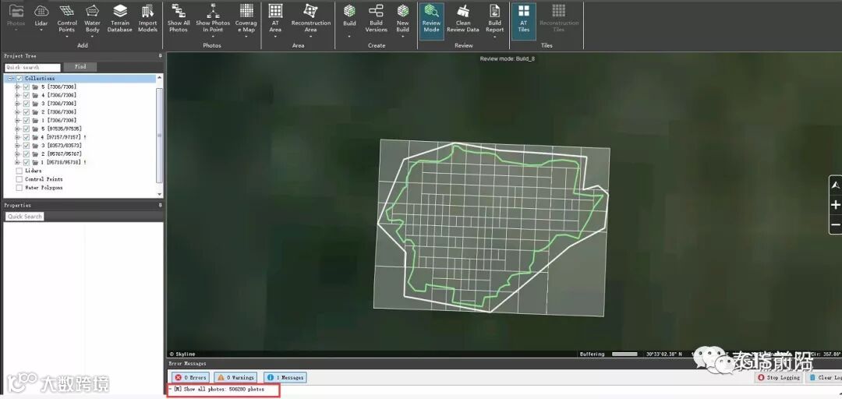Select Show Photos In Point tool
Screen dimensions: 842x399
[213, 18]
